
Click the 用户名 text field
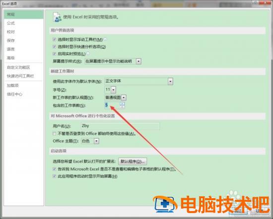pyautogui.click(x=120, y=126)
